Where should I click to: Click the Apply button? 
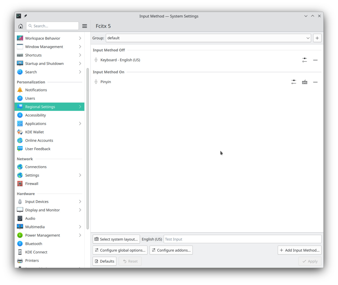click(x=310, y=261)
